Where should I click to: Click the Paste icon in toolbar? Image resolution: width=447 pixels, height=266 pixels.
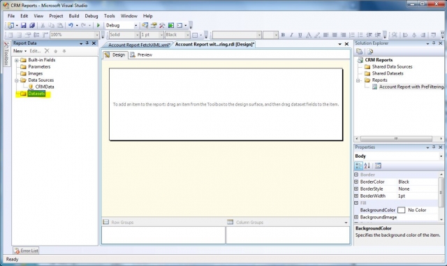click(x=60, y=25)
